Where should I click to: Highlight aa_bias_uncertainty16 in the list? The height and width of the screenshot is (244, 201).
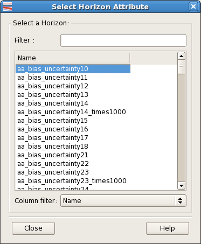[x=73, y=129]
